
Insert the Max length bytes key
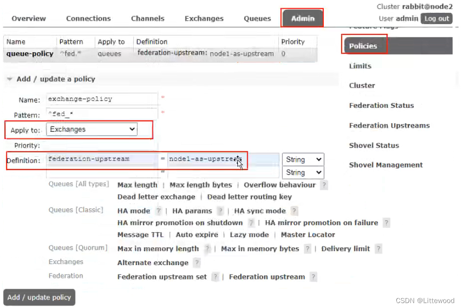(x=201, y=185)
